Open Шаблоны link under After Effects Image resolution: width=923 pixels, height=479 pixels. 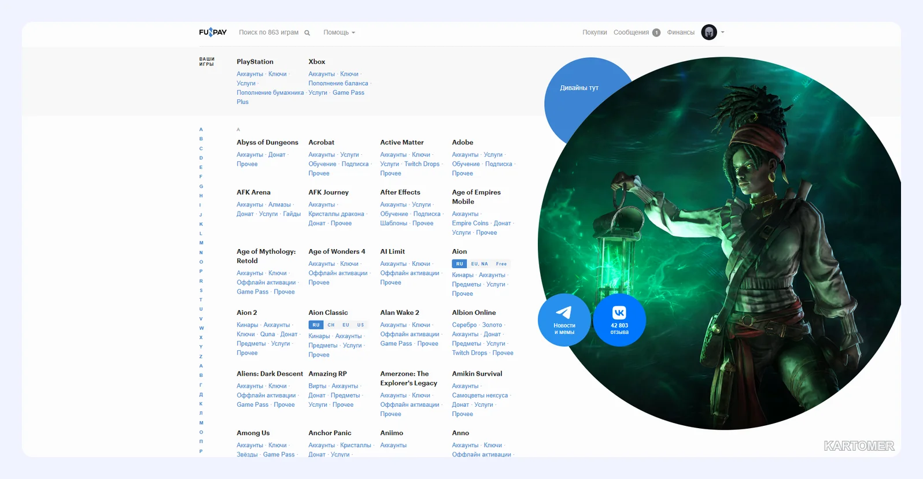(x=394, y=223)
